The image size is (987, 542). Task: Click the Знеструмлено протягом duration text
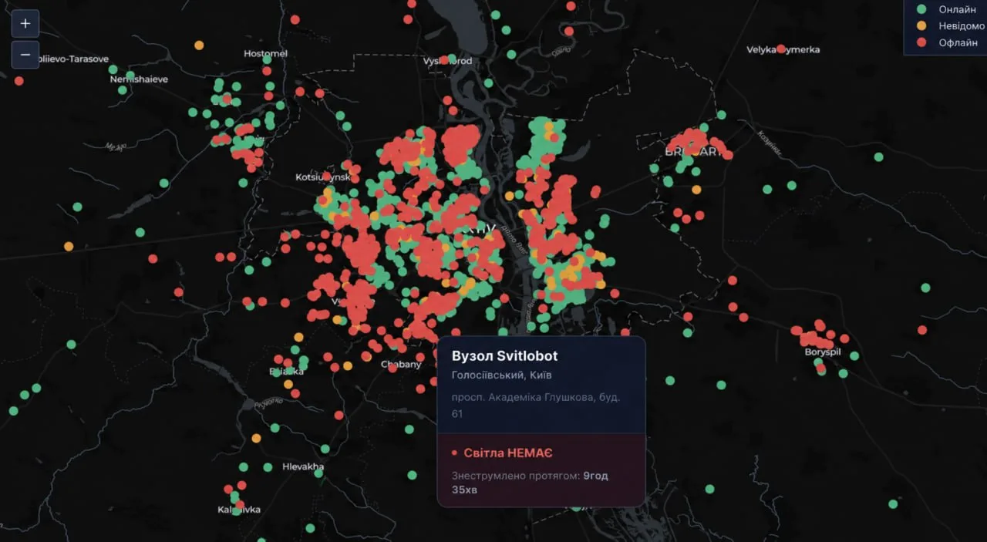530,482
